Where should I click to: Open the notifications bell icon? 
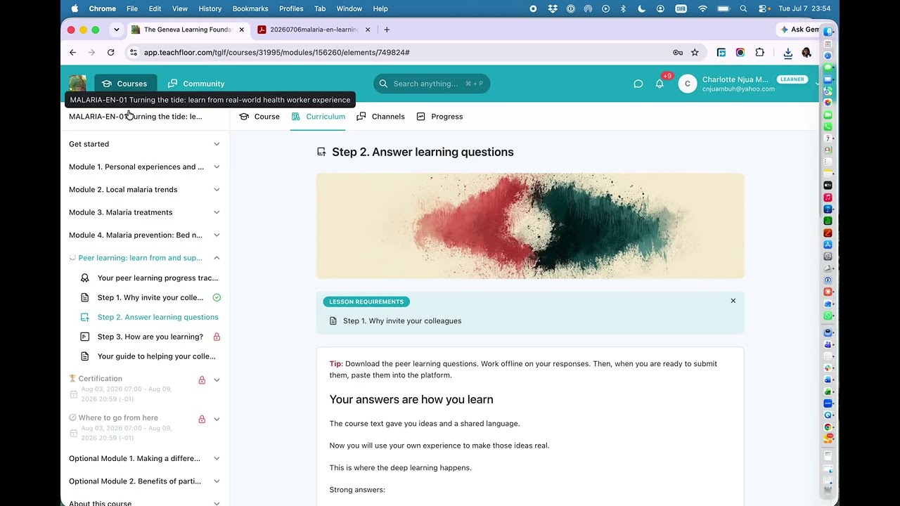point(660,84)
